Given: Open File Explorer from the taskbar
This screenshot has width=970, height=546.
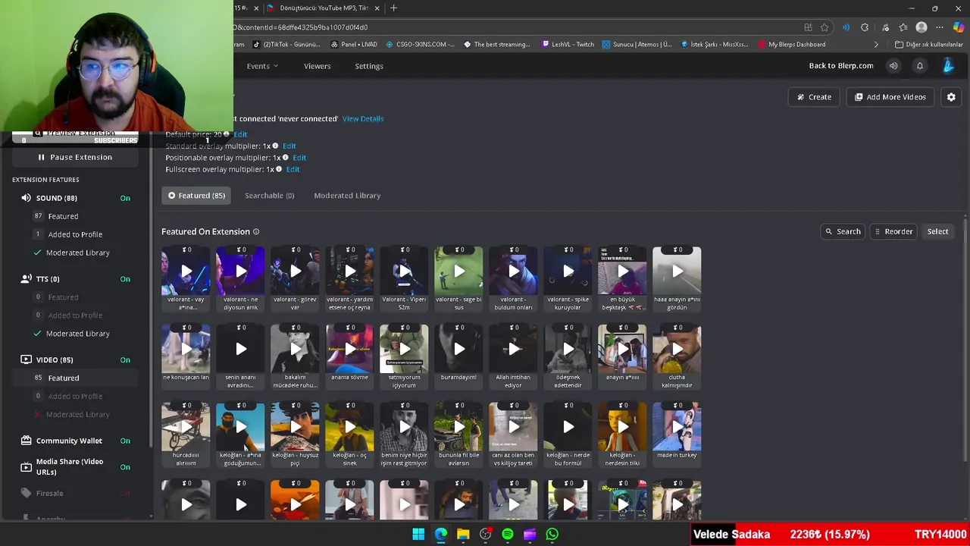Looking at the screenshot, I should pos(463,535).
